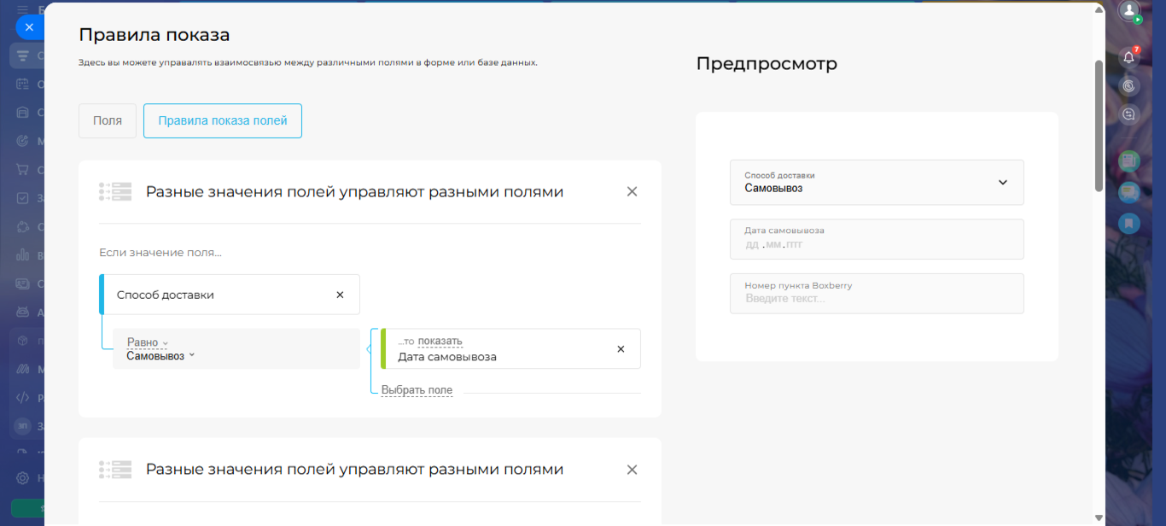
Task: Open the chat bubbles icon in right sidebar
Action: point(1128,193)
